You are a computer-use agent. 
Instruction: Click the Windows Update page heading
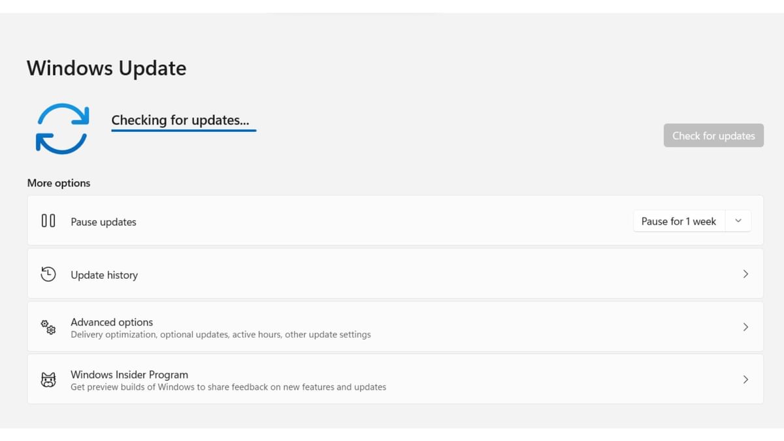point(106,69)
